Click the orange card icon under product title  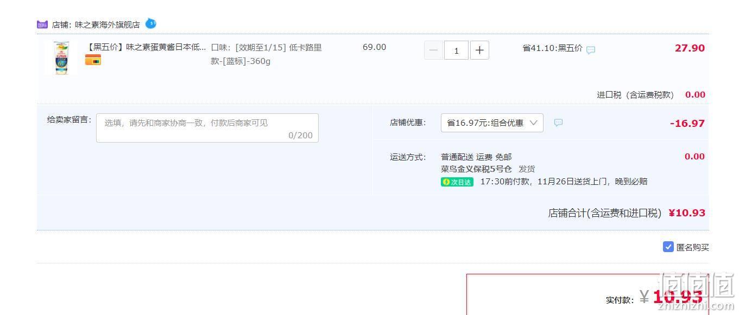pos(93,60)
